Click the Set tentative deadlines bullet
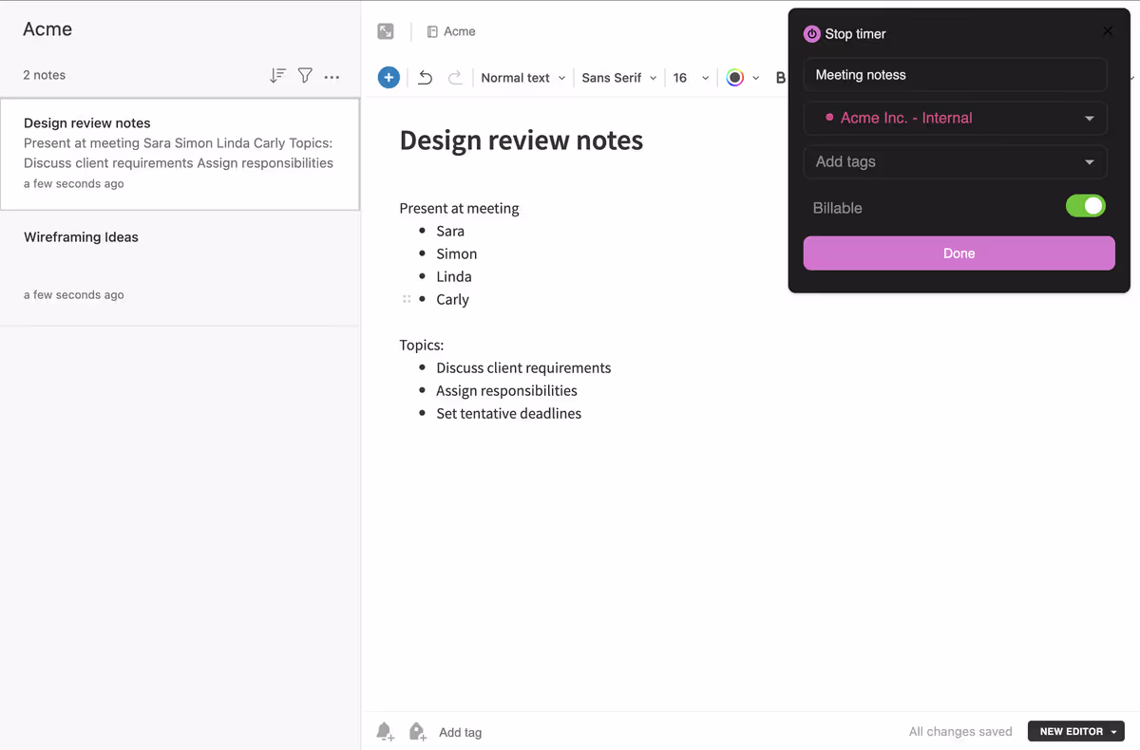 point(508,413)
